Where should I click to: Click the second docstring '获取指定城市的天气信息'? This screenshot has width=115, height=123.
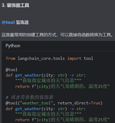tap(48, 114)
